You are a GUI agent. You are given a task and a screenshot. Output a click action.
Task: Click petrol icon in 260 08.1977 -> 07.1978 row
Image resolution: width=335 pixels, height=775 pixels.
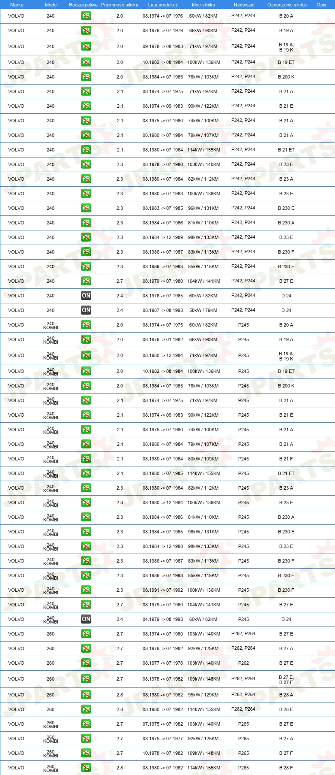click(x=86, y=663)
